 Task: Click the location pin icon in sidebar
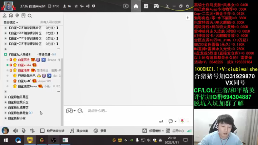(17, 15)
